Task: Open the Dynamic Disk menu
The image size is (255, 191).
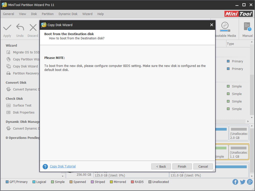Action: pos(68,14)
